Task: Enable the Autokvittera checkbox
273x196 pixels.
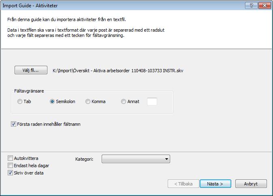Action: tap(10, 158)
